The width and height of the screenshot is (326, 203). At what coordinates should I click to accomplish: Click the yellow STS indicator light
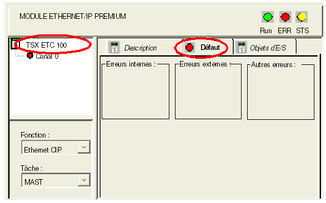tap(302, 17)
